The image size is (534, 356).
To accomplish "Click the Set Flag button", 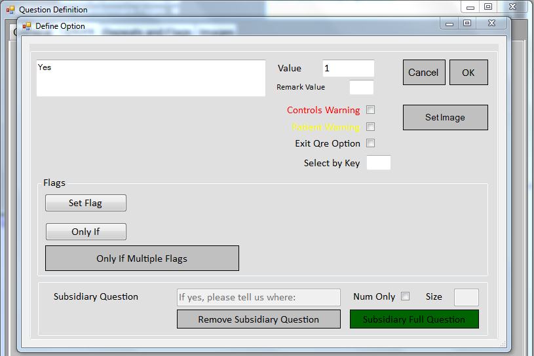I will [x=85, y=203].
